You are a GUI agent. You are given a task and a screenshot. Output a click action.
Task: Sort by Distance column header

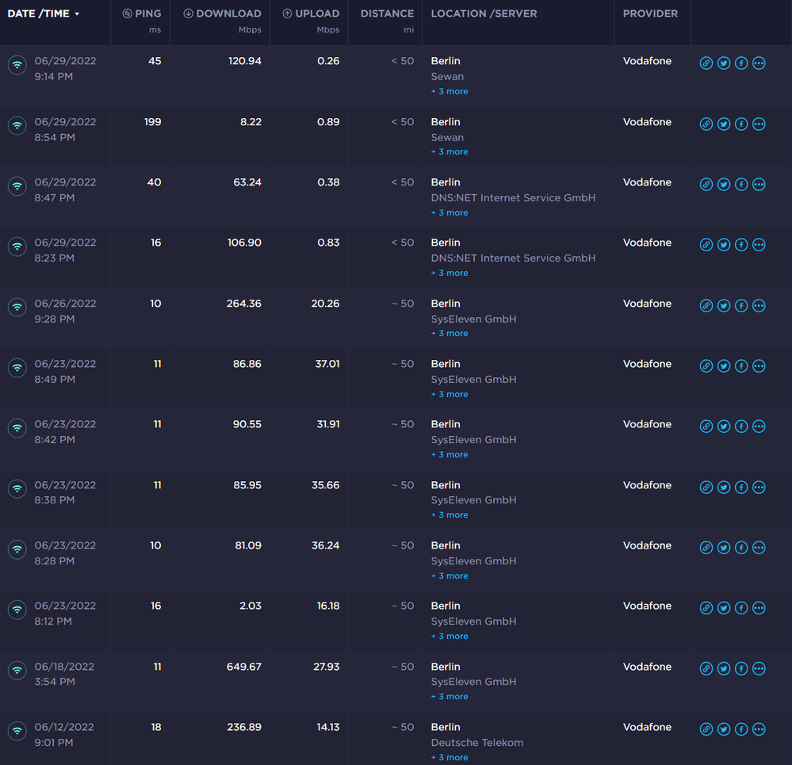[387, 13]
